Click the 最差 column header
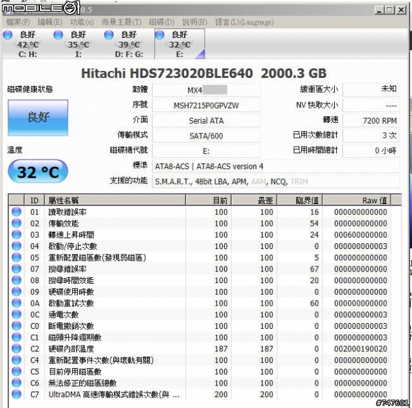This screenshot has width=412, height=408. click(x=254, y=200)
